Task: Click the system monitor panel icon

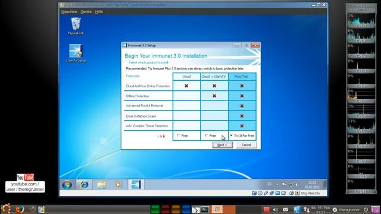Action: 205,209
